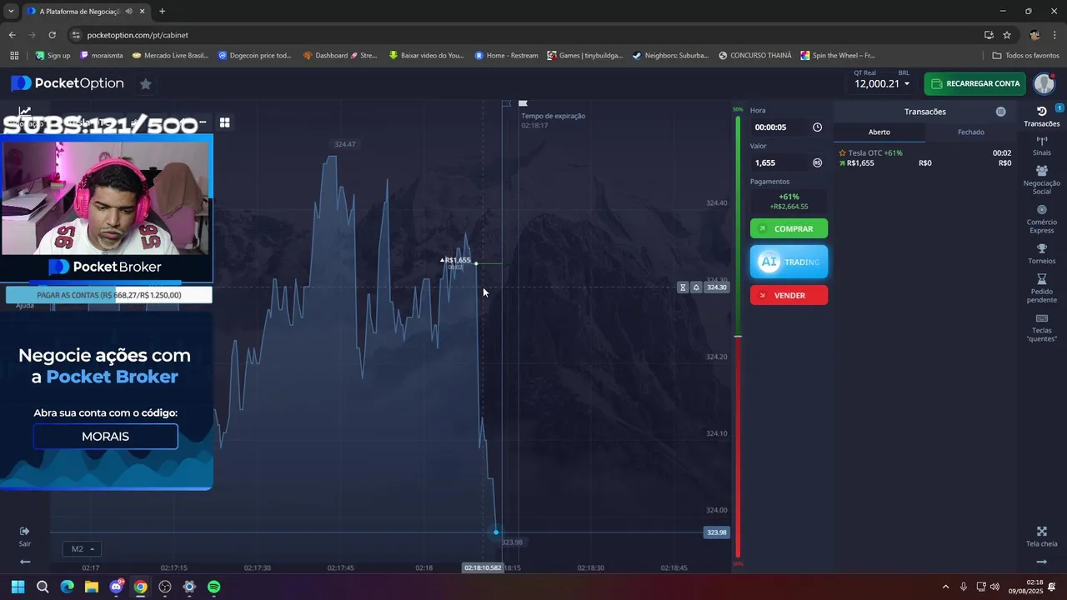Expand the account balance 12,000.21 dropdown

882,83
